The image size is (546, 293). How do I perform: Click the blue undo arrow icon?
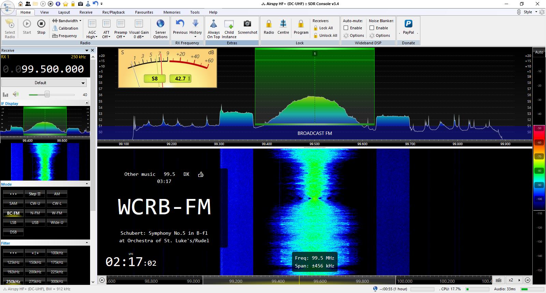click(x=95, y=4)
